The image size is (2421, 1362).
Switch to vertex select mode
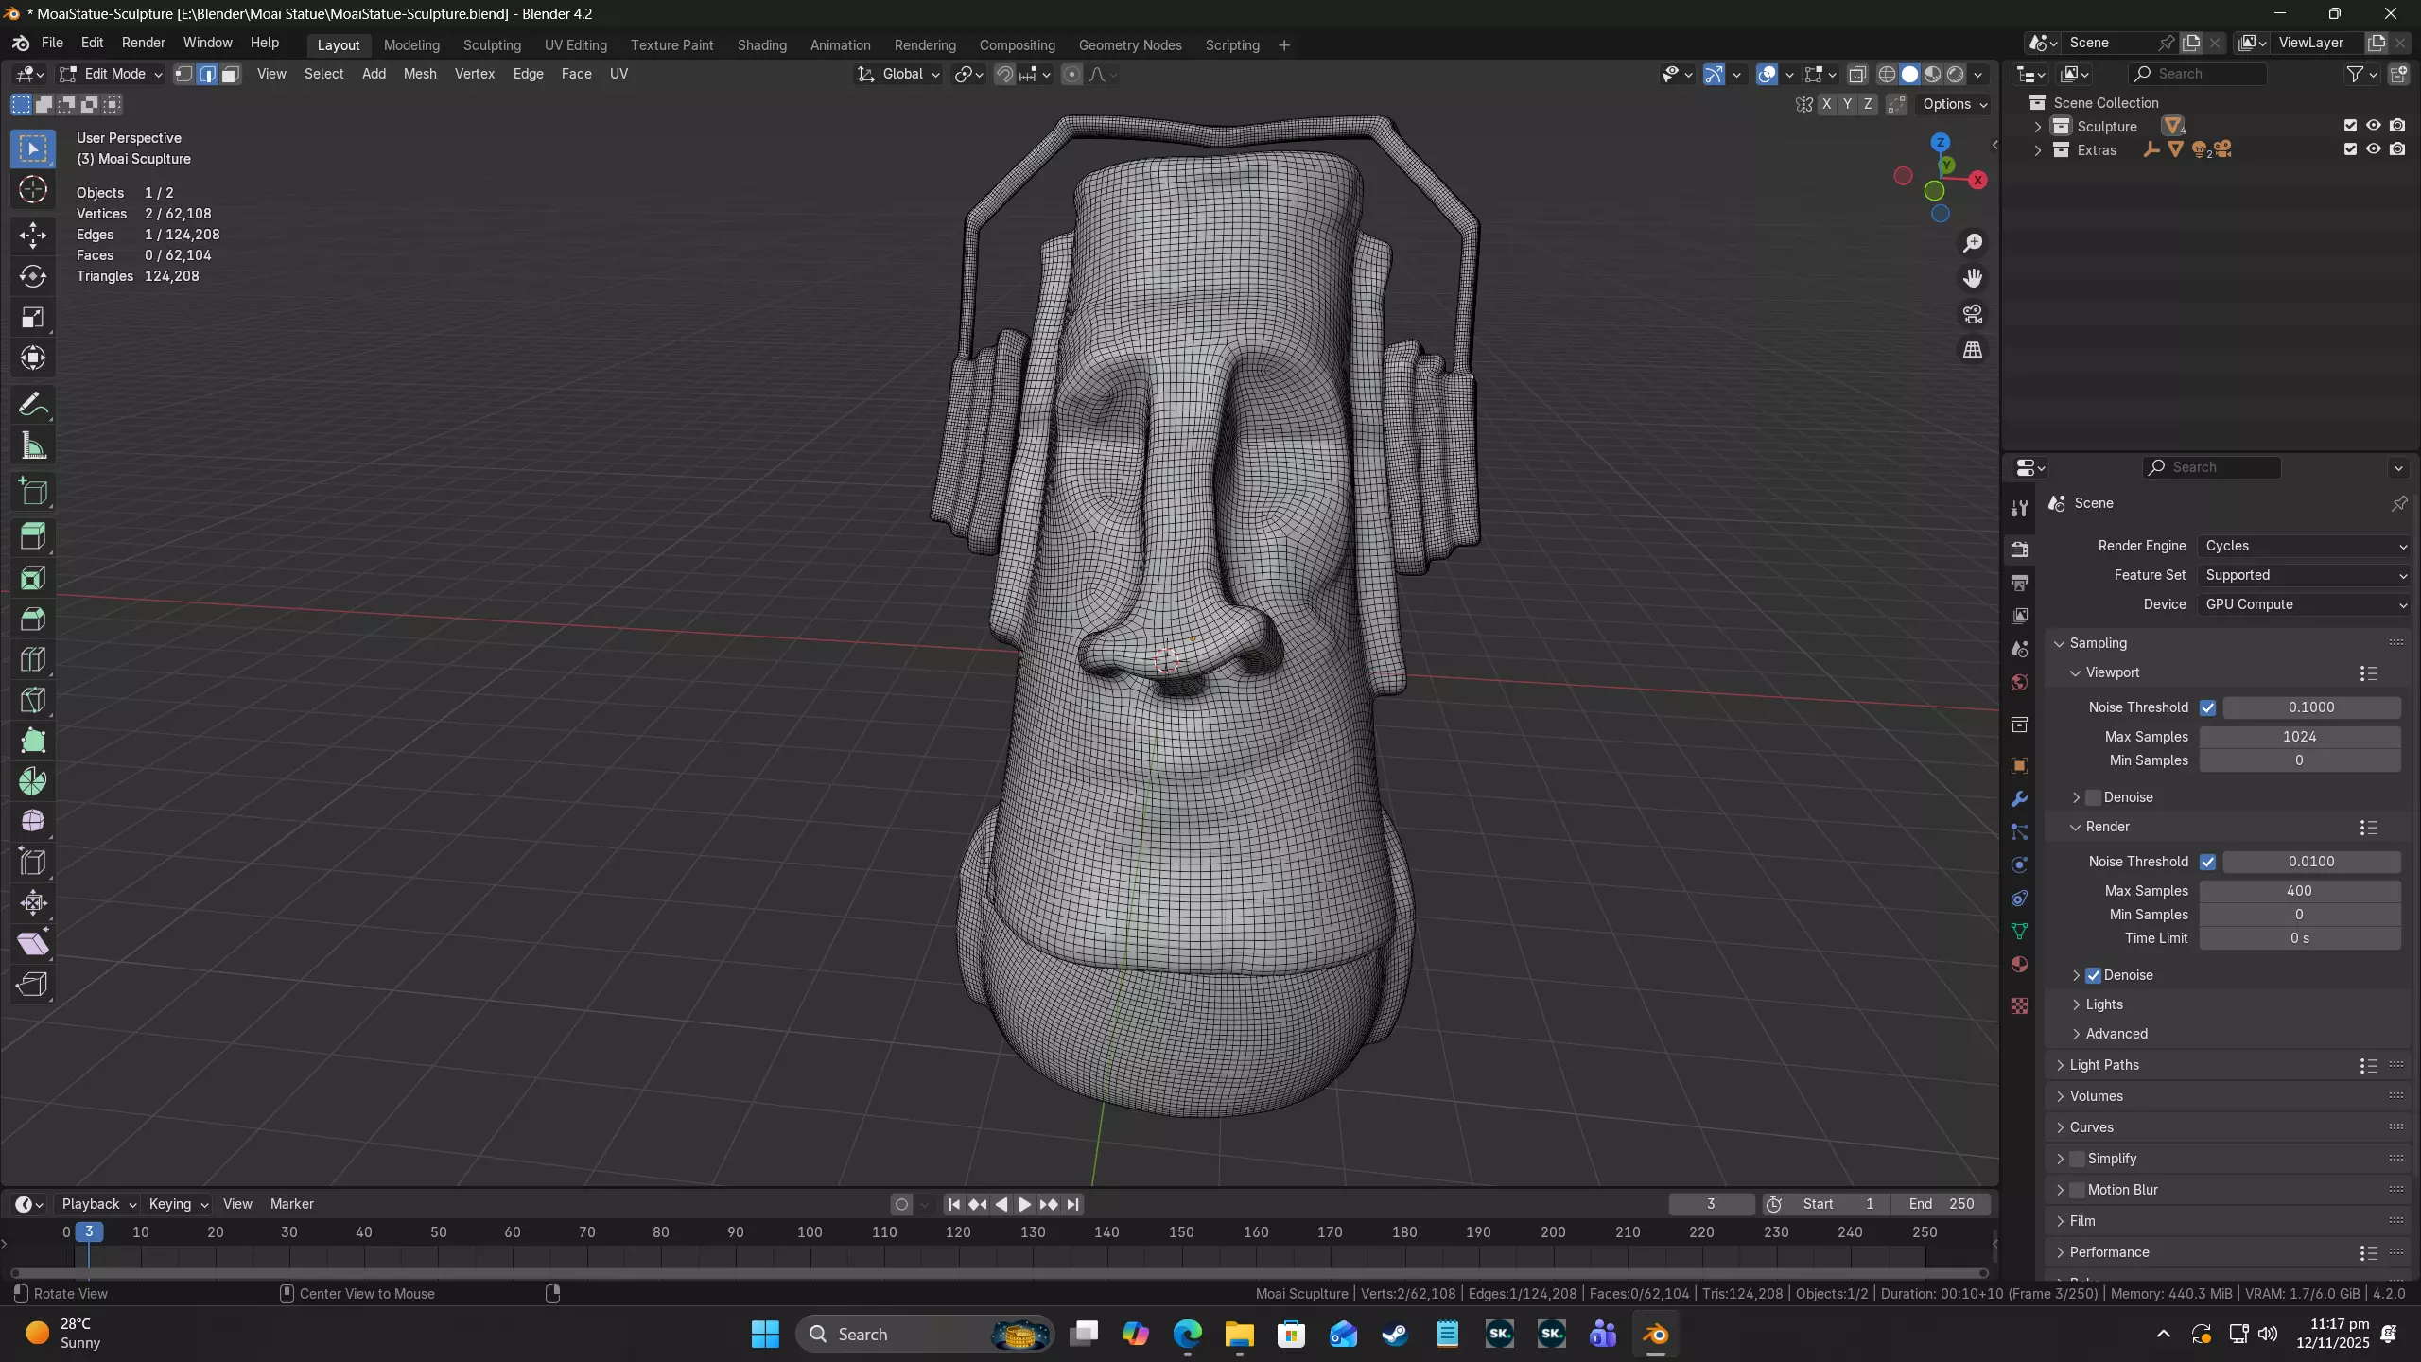[184, 74]
